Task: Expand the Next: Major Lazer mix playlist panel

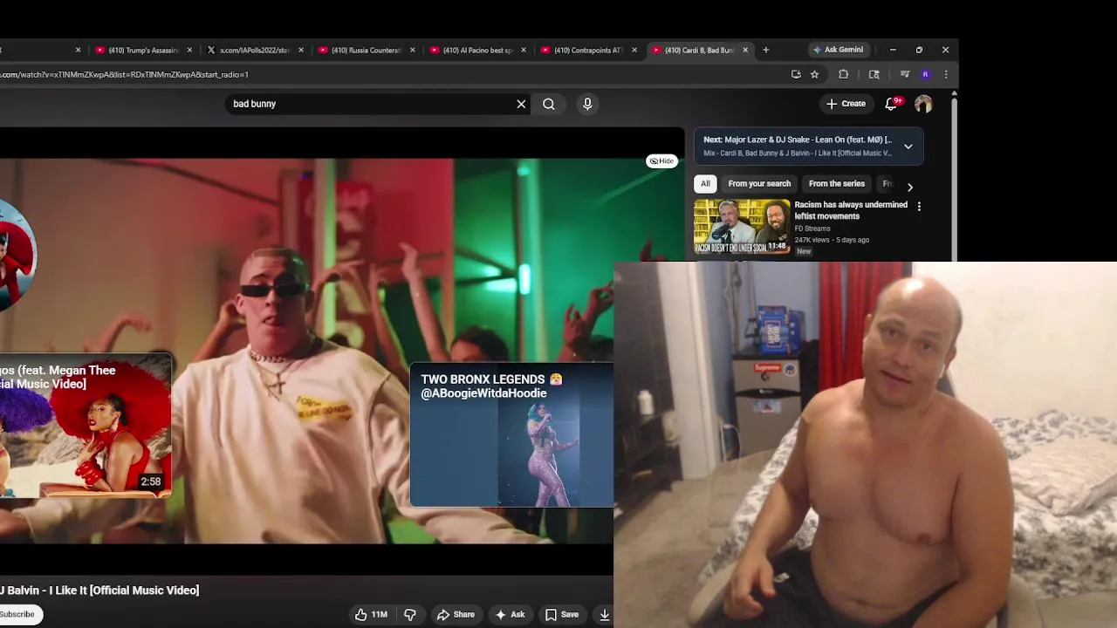Action: [x=908, y=146]
